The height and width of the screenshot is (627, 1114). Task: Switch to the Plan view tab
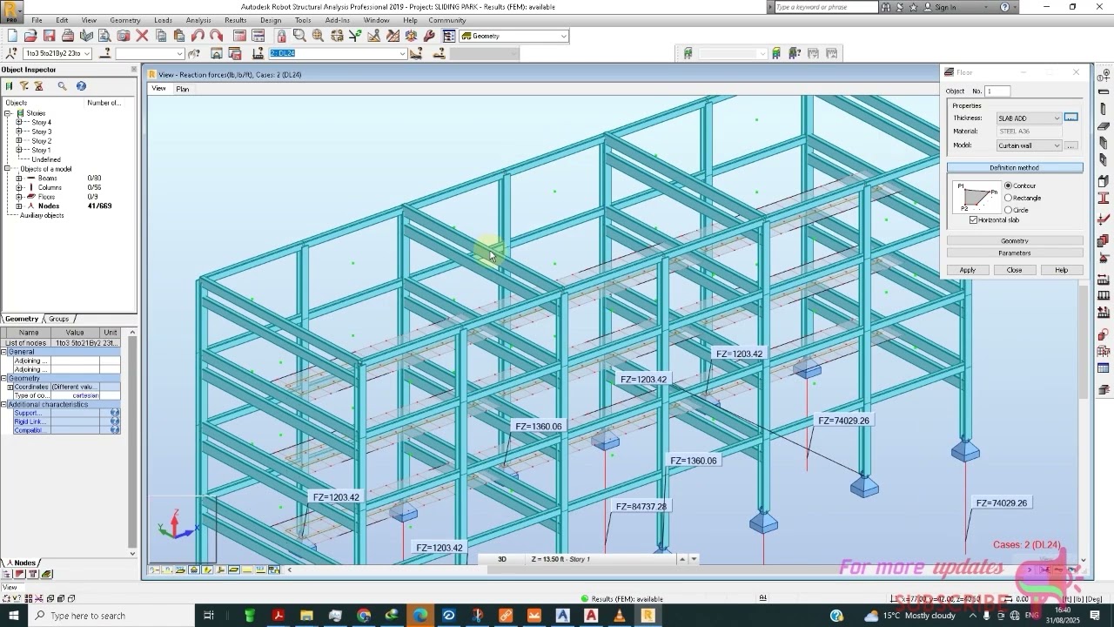point(182,89)
